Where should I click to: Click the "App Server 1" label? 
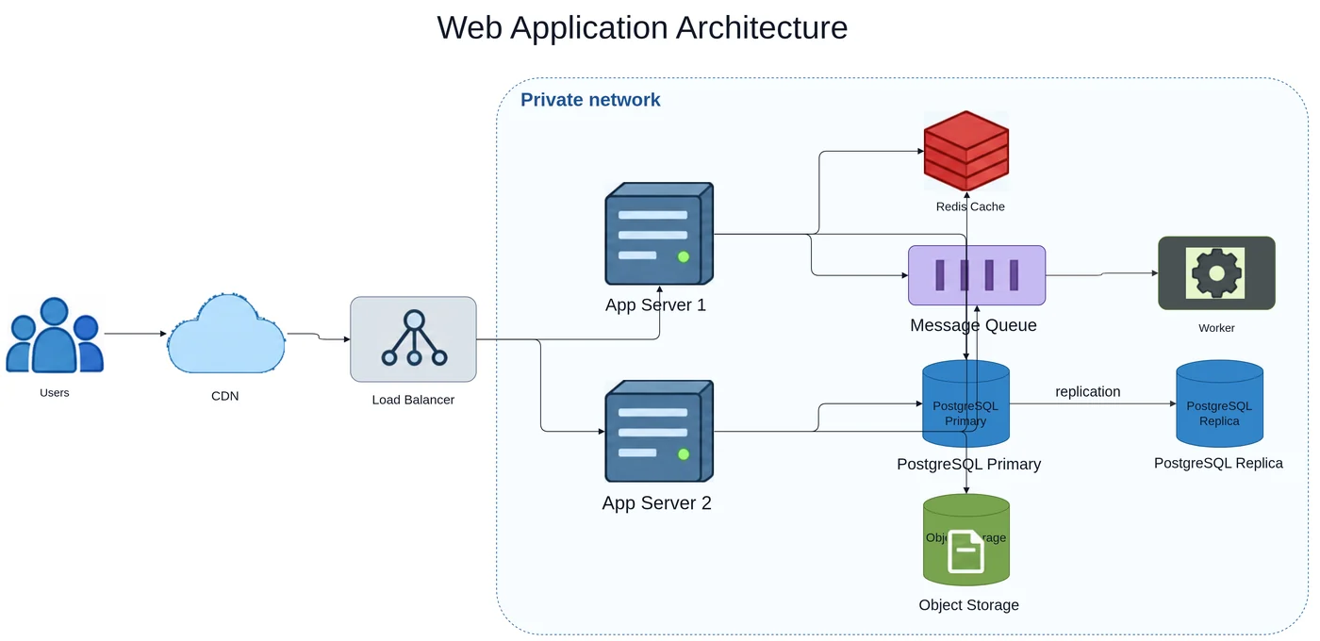point(655,305)
